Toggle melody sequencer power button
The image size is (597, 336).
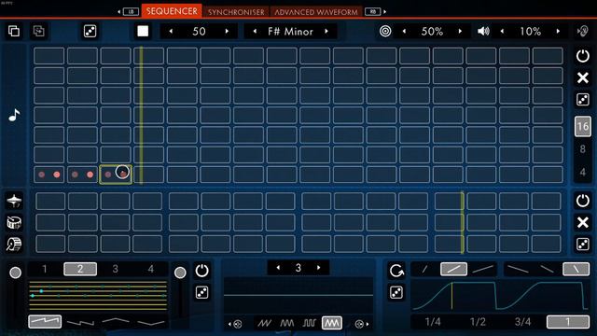[582, 56]
